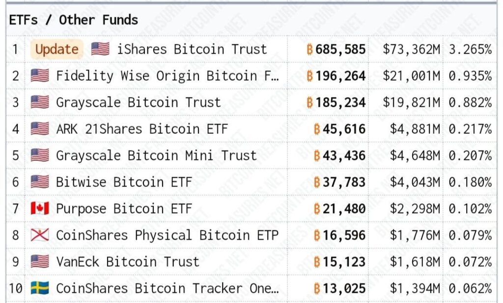This screenshot has width=503, height=303.
Task: Open Purpose Bitcoin ETF details
Action: [x=124, y=209]
